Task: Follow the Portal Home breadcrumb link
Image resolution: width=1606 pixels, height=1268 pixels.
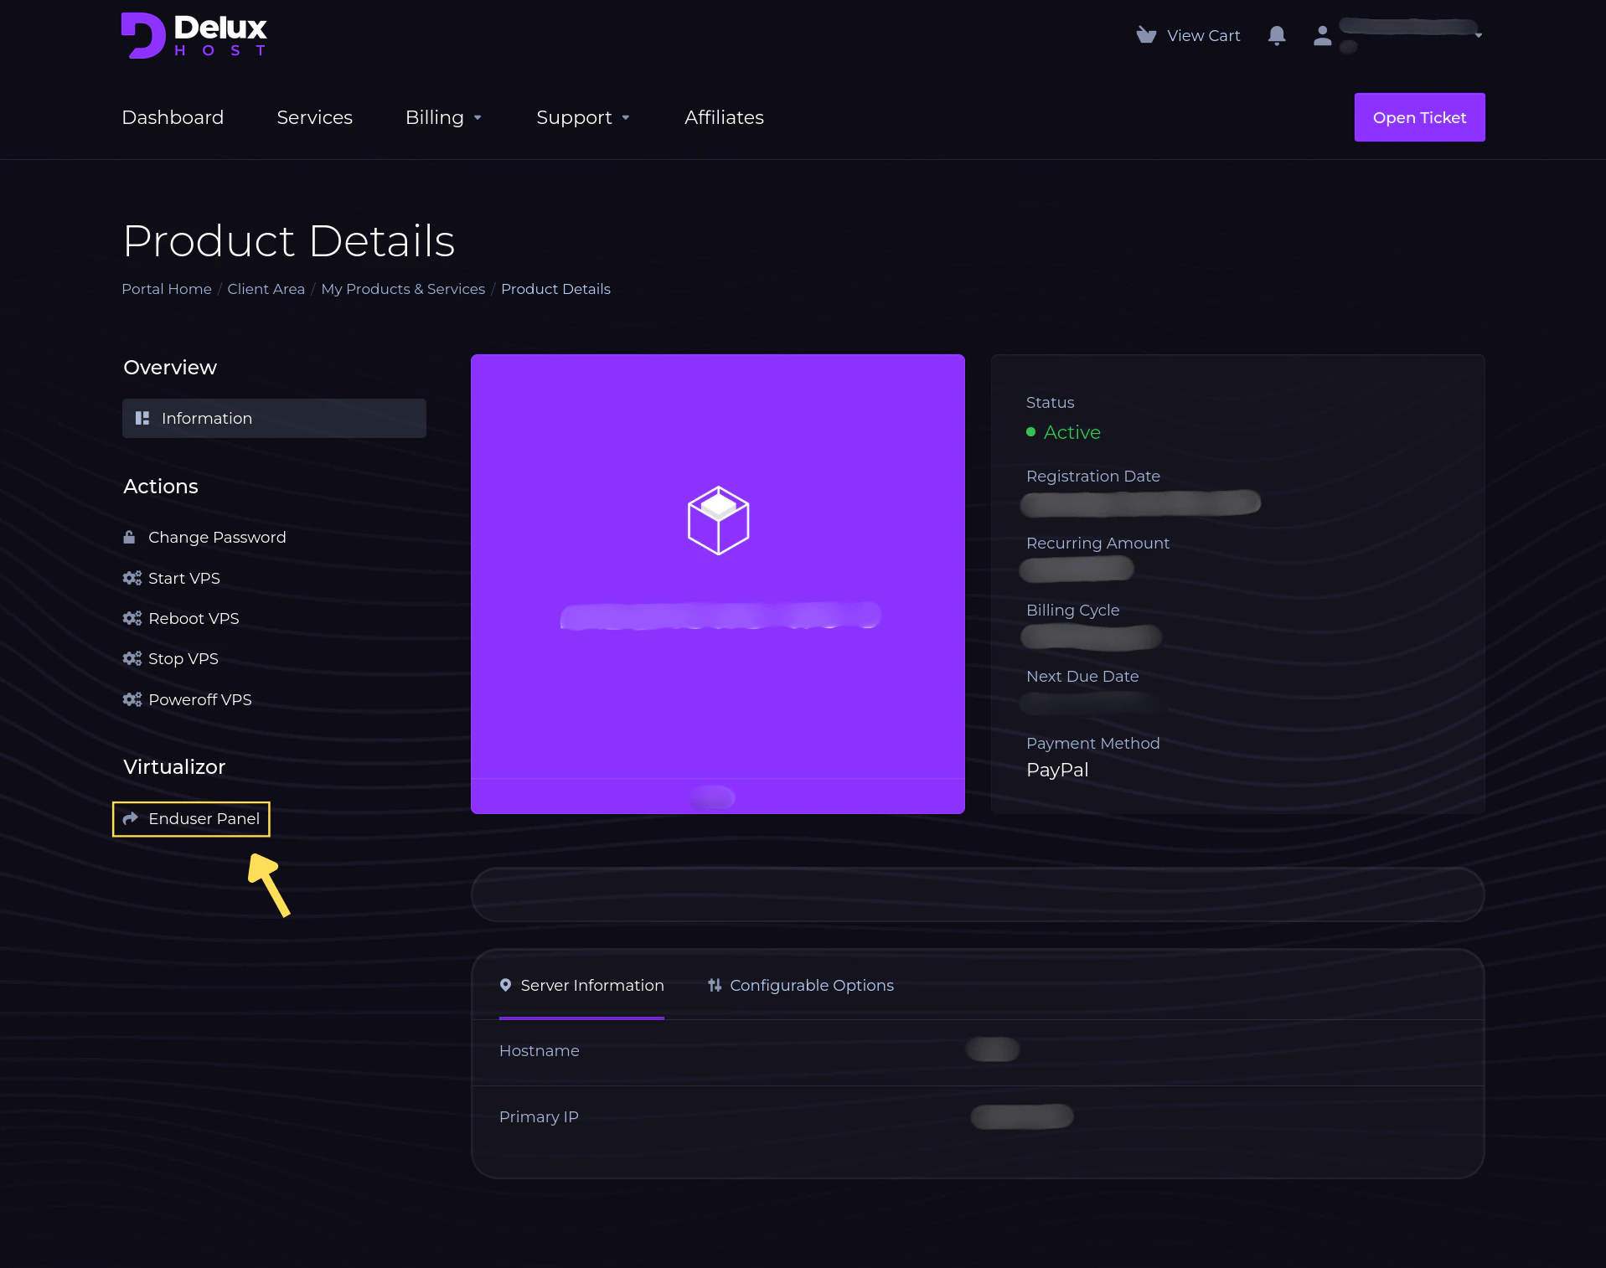Action: point(167,289)
